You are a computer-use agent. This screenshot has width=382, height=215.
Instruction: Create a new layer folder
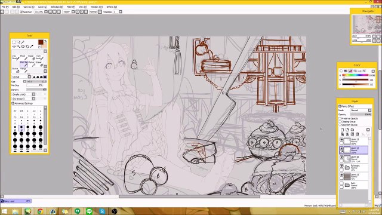pos(352,130)
